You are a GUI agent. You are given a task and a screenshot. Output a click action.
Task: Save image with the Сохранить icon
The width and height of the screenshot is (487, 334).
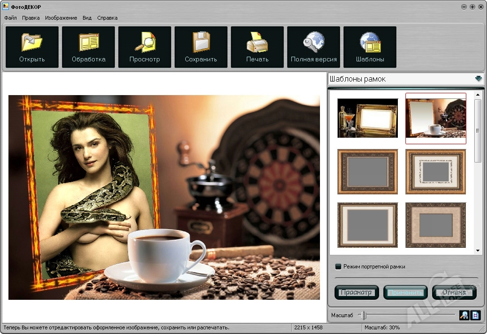201,47
